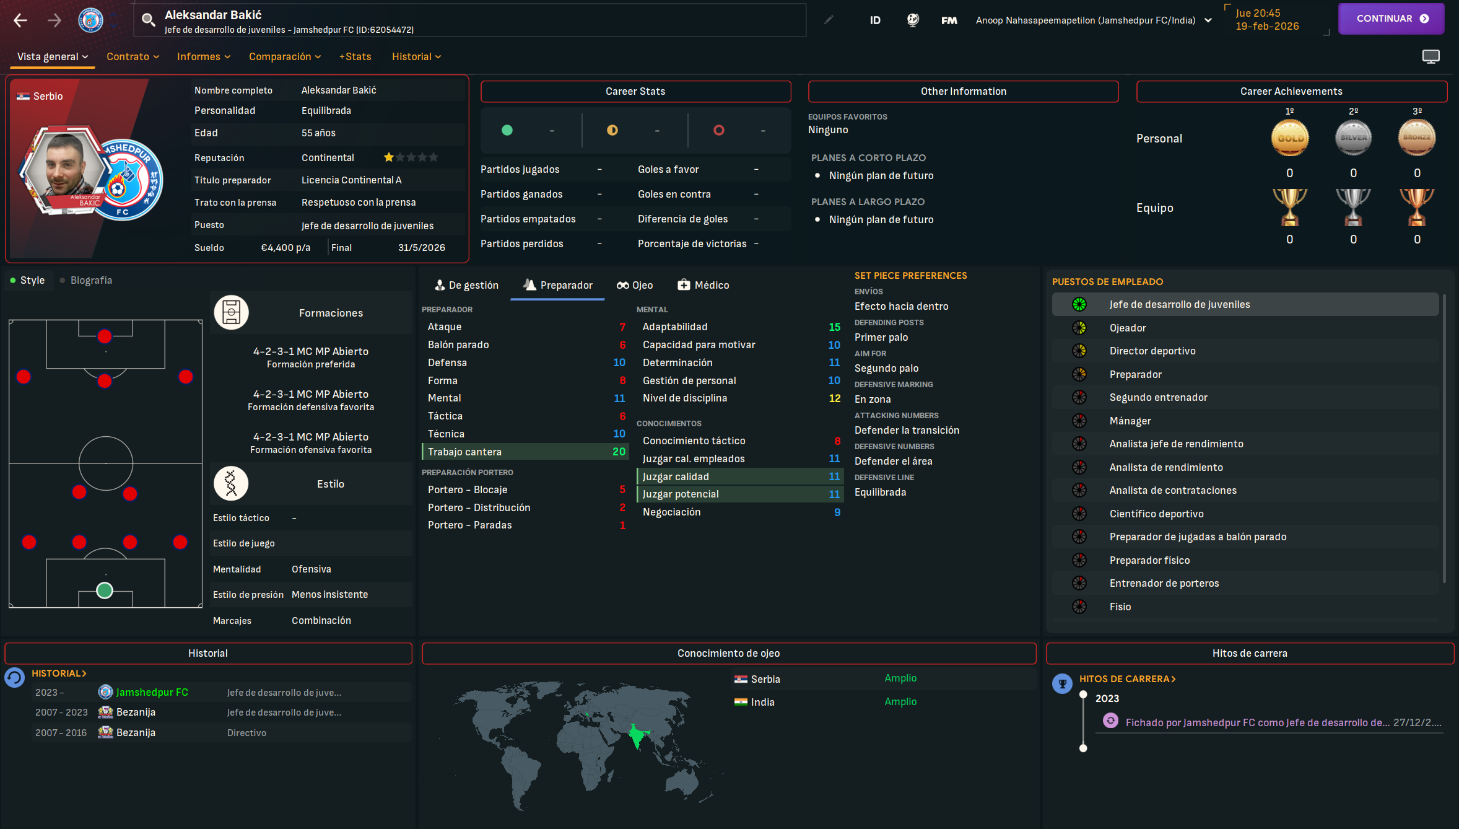Open the Other Information panel header

(963, 91)
